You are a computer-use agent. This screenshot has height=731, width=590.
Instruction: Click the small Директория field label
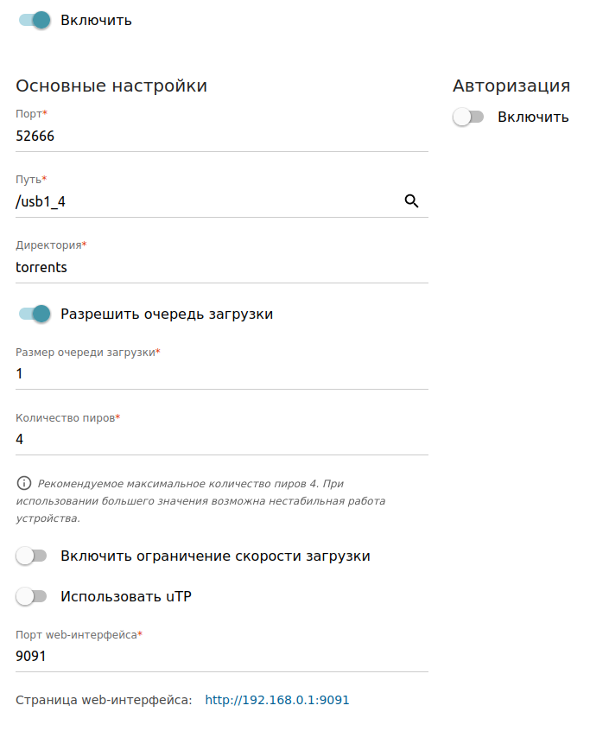(x=51, y=245)
